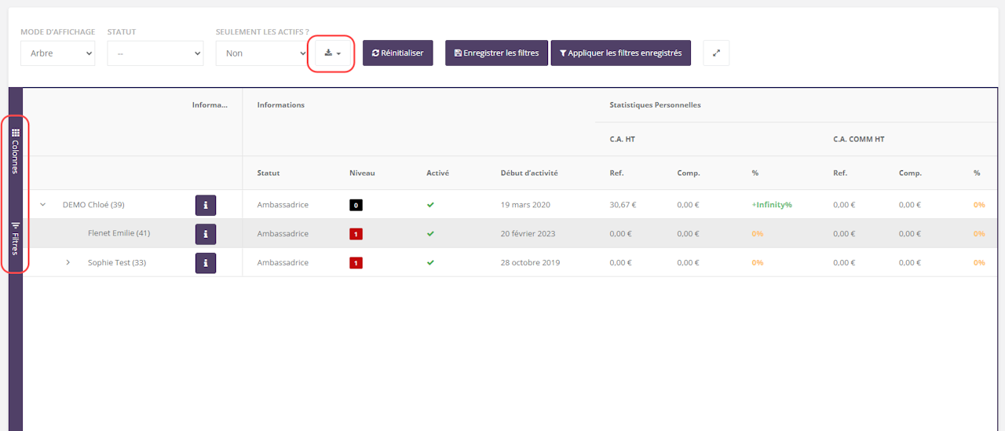The image size is (1005, 431).
Task: Click Enregistrer les filtres button
Action: [x=496, y=53]
